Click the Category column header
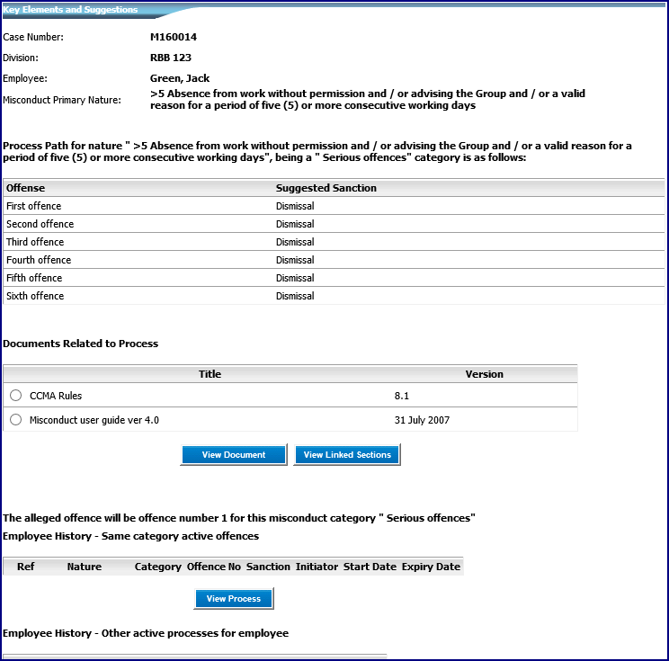This screenshot has width=669, height=661. click(158, 567)
